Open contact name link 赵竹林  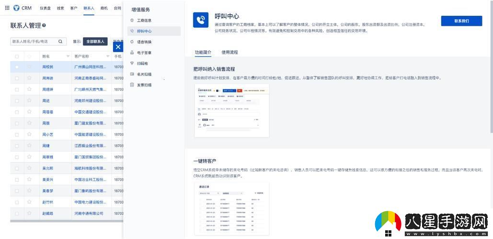click(x=48, y=202)
